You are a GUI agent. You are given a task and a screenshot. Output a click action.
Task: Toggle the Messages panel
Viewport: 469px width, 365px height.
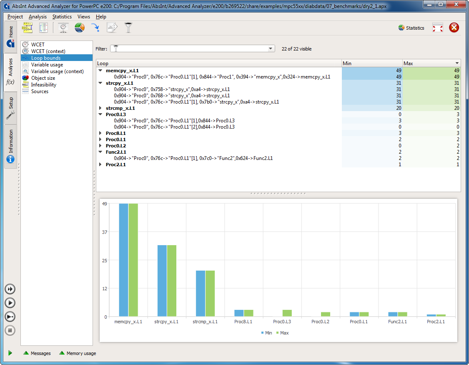[x=37, y=353]
